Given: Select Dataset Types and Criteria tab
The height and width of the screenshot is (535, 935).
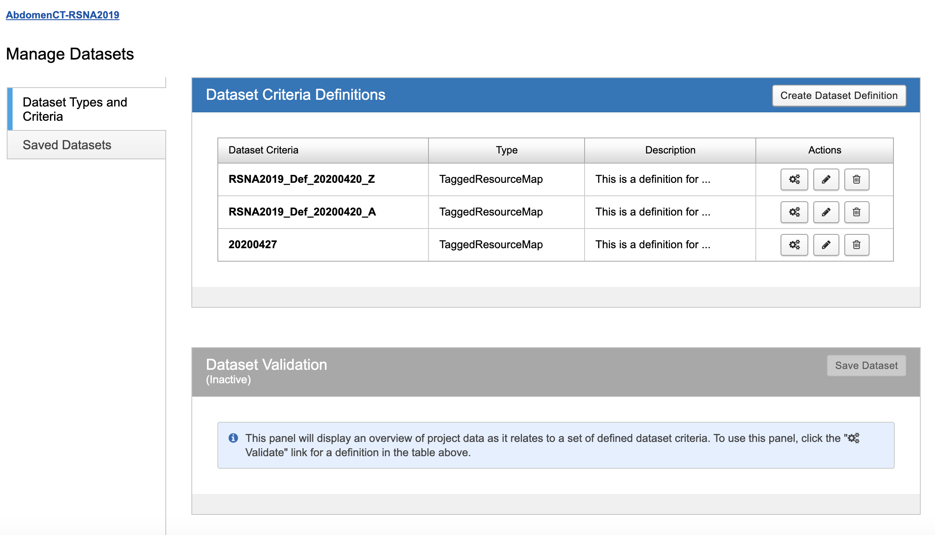Looking at the screenshot, I should point(75,109).
